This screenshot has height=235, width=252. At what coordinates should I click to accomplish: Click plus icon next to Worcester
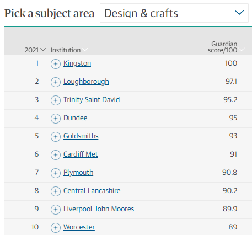56,228
